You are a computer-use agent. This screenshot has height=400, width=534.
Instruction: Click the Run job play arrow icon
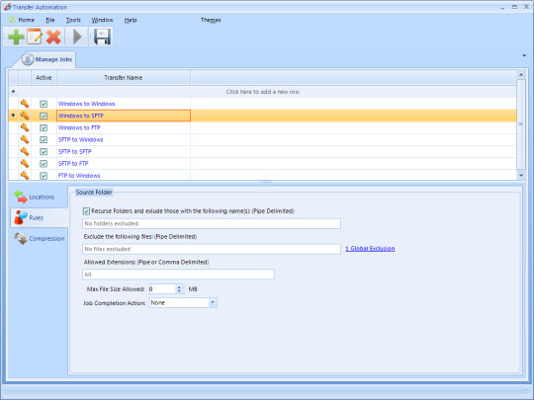pyautogui.click(x=77, y=37)
